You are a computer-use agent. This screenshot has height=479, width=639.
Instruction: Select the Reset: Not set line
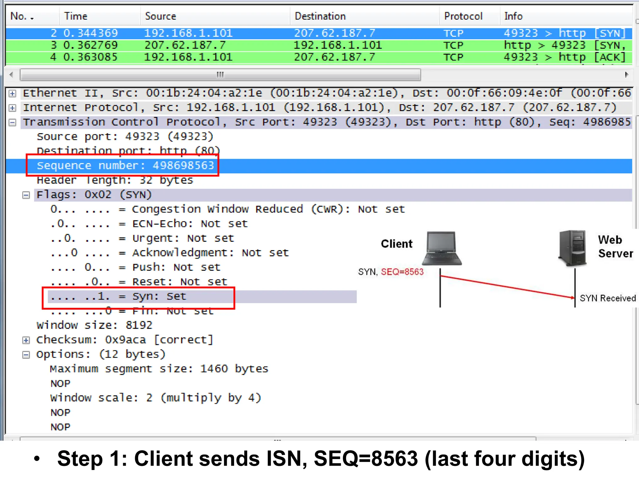(x=139, y=282)
